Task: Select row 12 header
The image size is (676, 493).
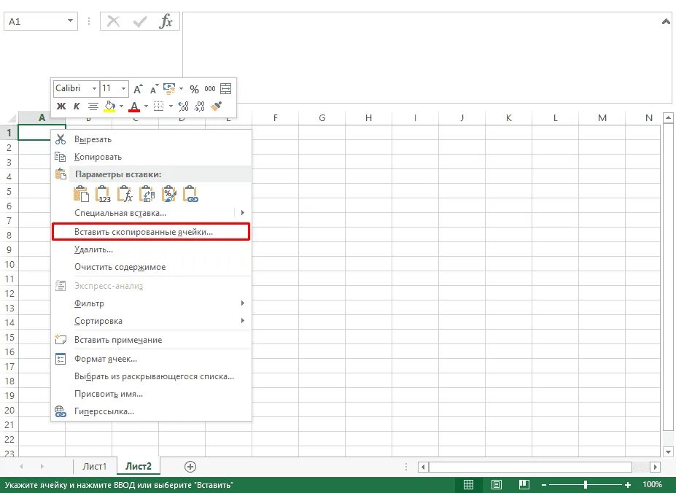Action: [9, 293]
